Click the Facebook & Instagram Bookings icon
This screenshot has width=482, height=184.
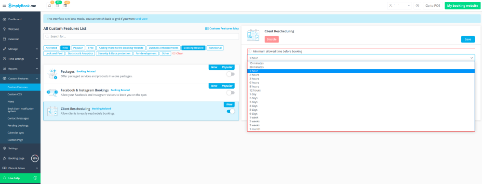(x=52, y=92)
